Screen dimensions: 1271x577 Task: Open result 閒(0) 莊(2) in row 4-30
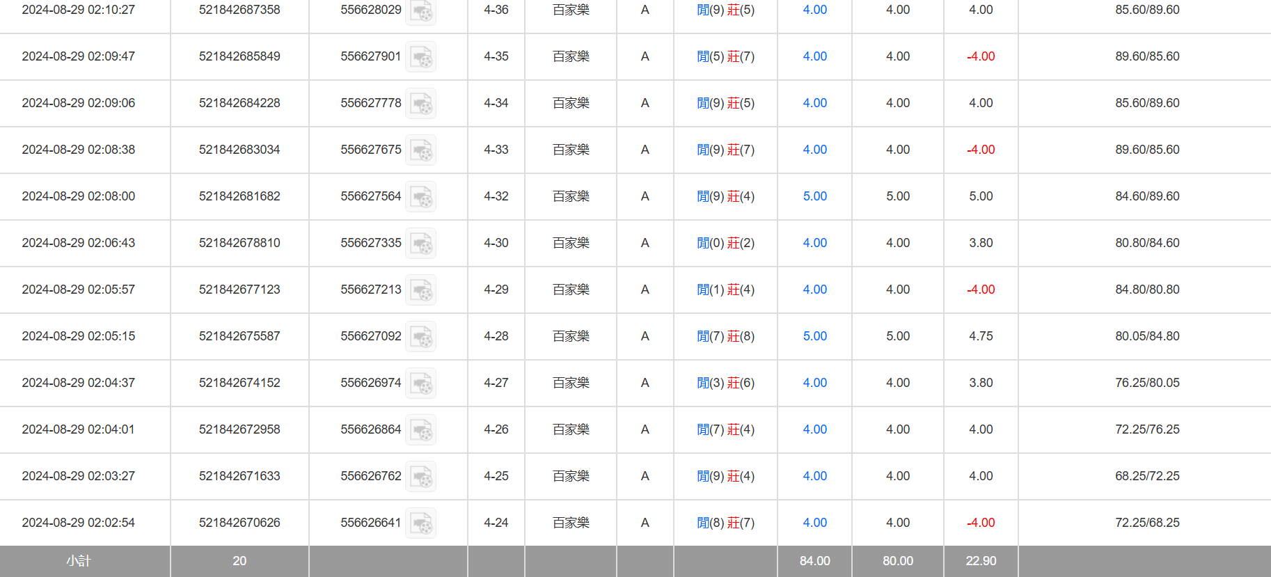pos(725,243)
